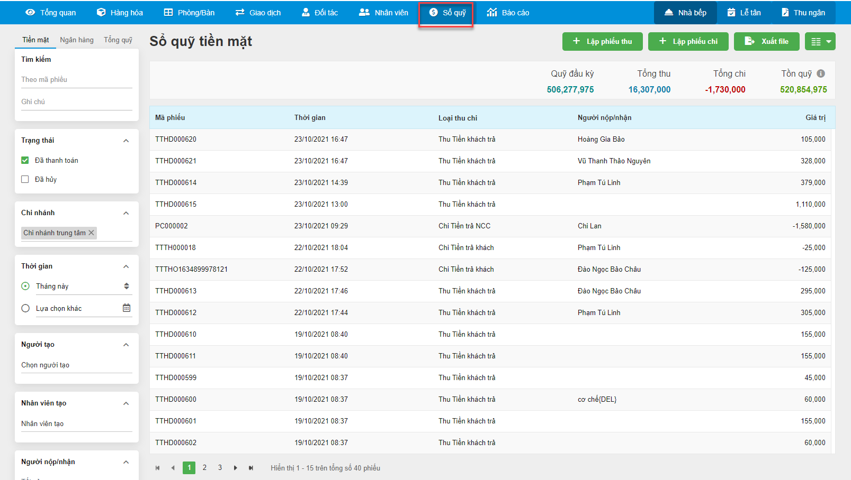Collapse the Thời gian filter panel
The image size is (851, 480).
[126, 266]
